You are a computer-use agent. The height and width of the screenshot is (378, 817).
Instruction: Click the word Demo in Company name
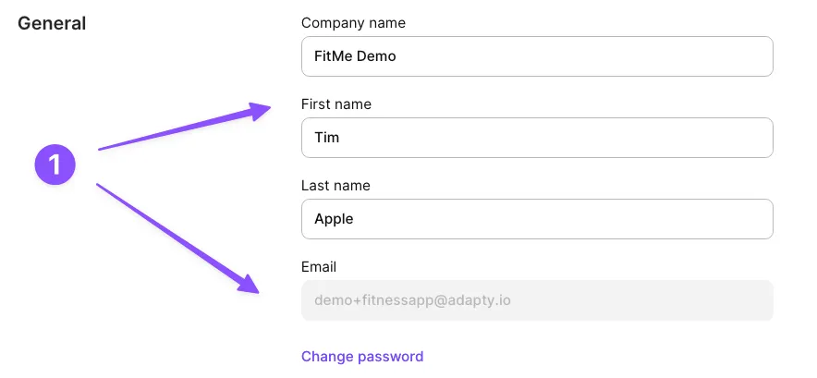(377, 56)
